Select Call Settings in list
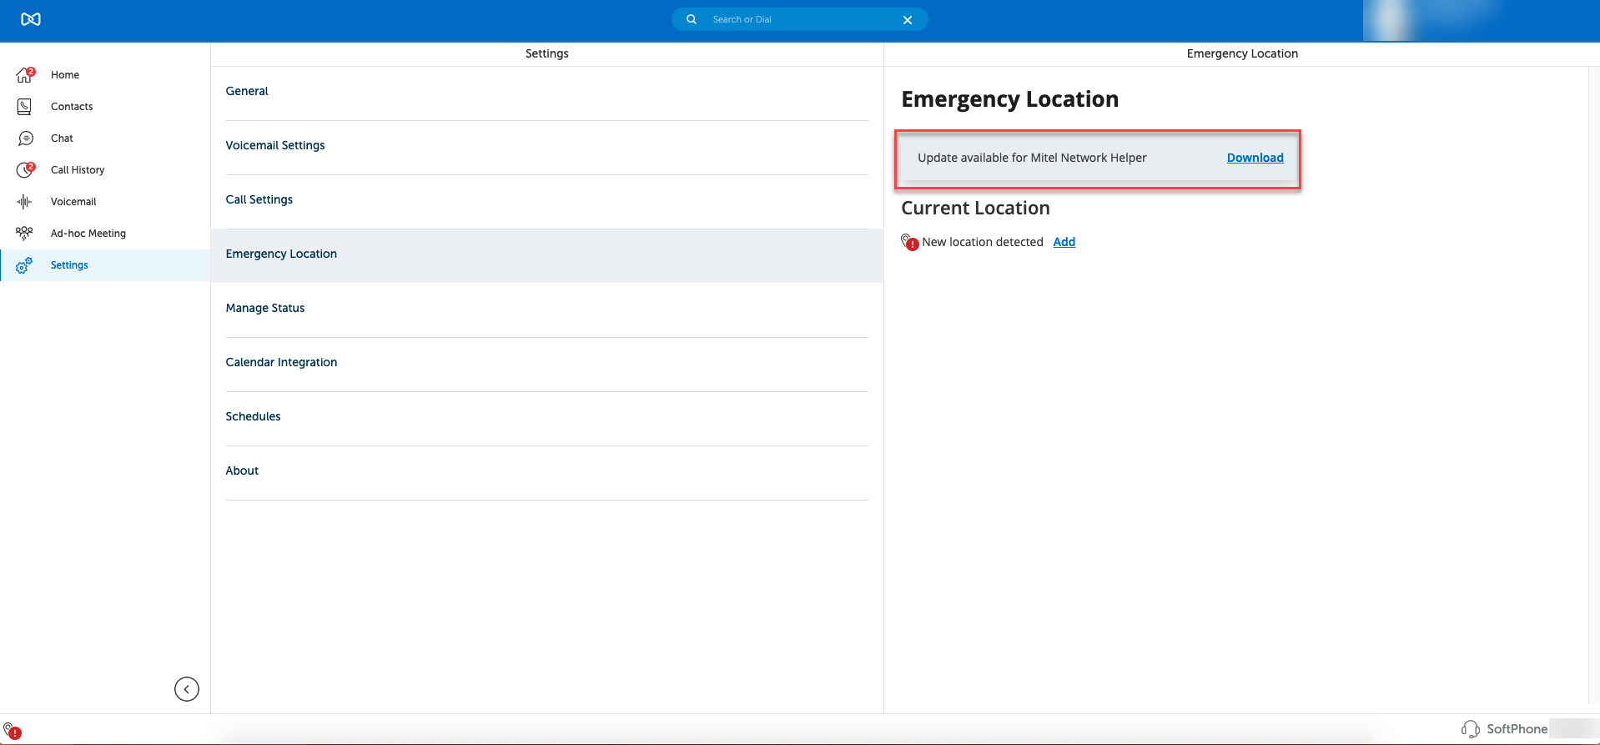Screen dimensions: 1600x745 pyautogui.click(x=259, y=199)
